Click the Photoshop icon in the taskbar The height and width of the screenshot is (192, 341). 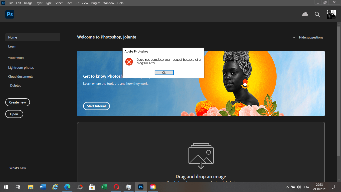pos(141,187)
